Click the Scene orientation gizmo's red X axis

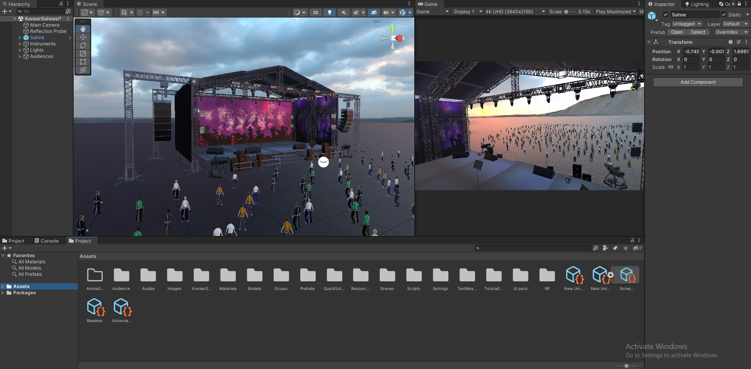point(399,38)
